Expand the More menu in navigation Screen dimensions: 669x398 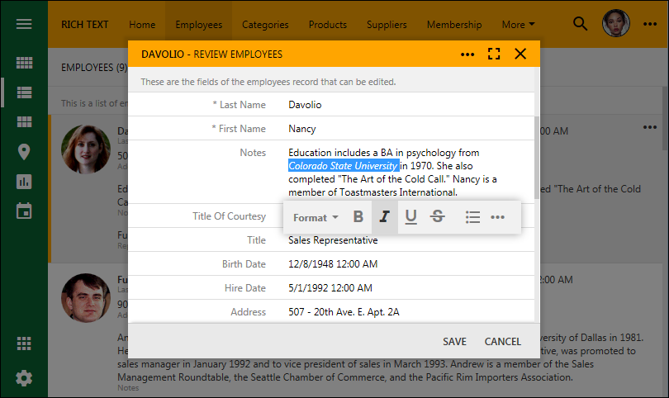[x=518, y=24]
